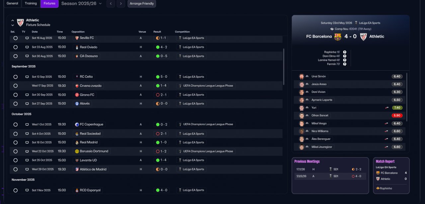Select the Girona FC fixture radio button
The width and height of the screenshot is (425, 204).
pyautogui.click(x=15, y=95)
